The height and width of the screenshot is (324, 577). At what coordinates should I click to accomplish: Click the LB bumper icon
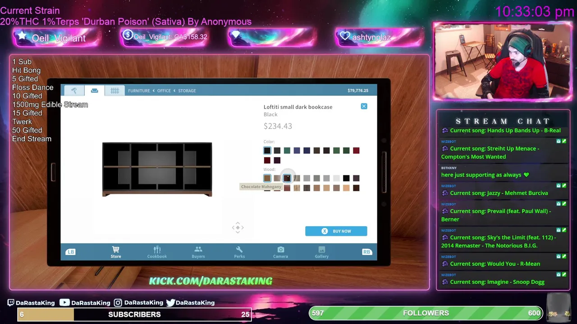click(71, 252)
